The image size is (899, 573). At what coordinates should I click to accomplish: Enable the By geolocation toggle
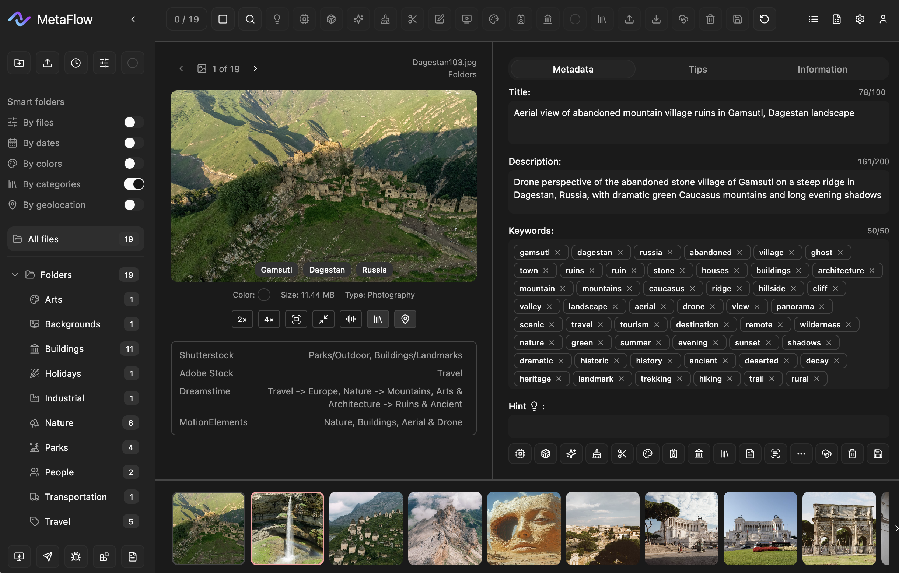pos(134,205)
